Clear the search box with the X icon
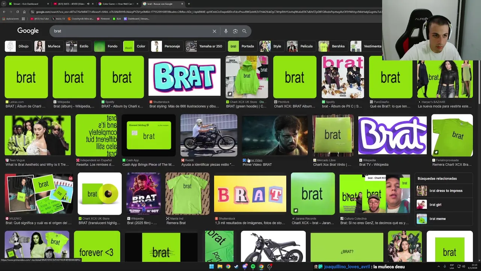 pyautogui.click(x=215, y=31)
